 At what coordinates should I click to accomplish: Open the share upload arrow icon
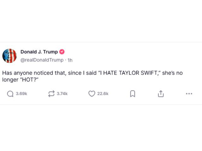[x=161, y=94]
